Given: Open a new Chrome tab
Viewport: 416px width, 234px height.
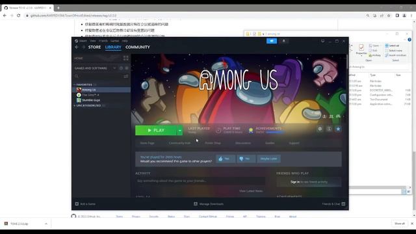Looking at the screenshot, I should (58, 8).
